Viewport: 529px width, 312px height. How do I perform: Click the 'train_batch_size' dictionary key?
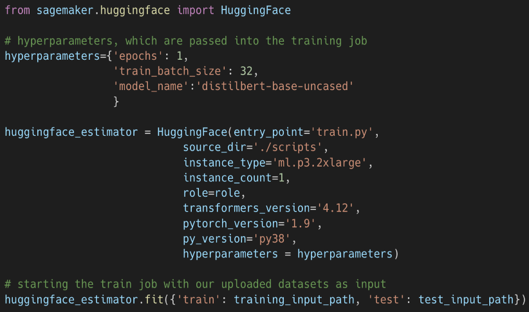170,71
